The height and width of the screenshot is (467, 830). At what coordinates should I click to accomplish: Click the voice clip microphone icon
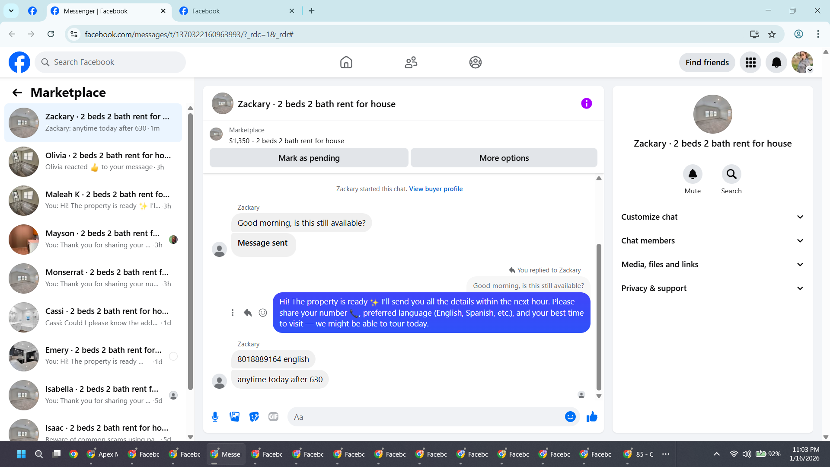pos(215,417)
